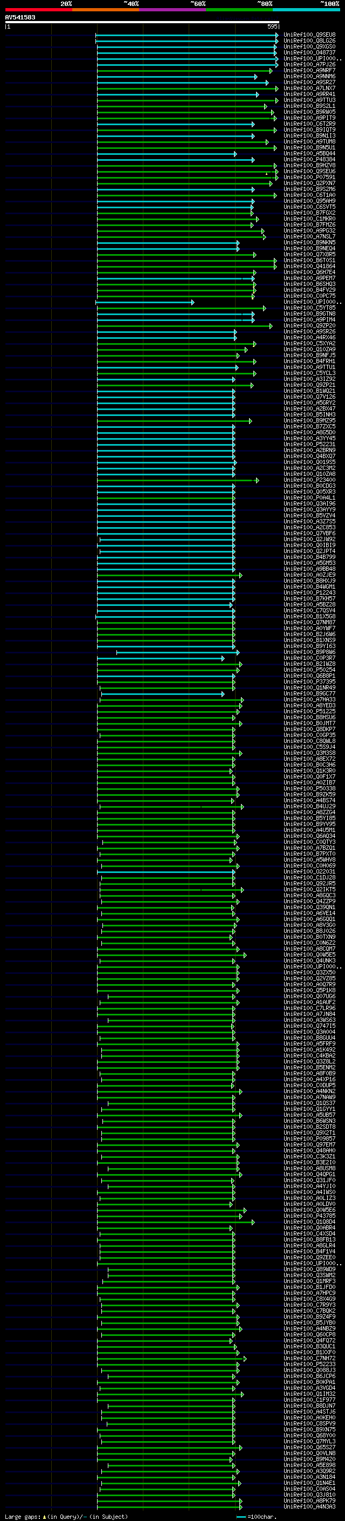Select UniRef100_C7NH72 entry
Image resolution: width=345 pixels, height=1521 pixels.
[x=309, y=1358]
